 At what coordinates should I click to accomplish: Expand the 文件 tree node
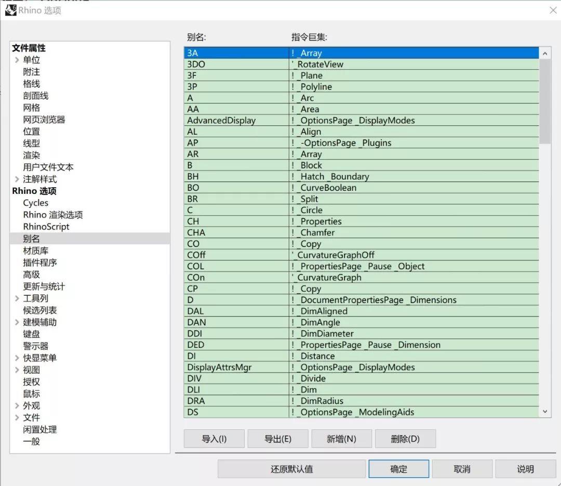point(17,417)
